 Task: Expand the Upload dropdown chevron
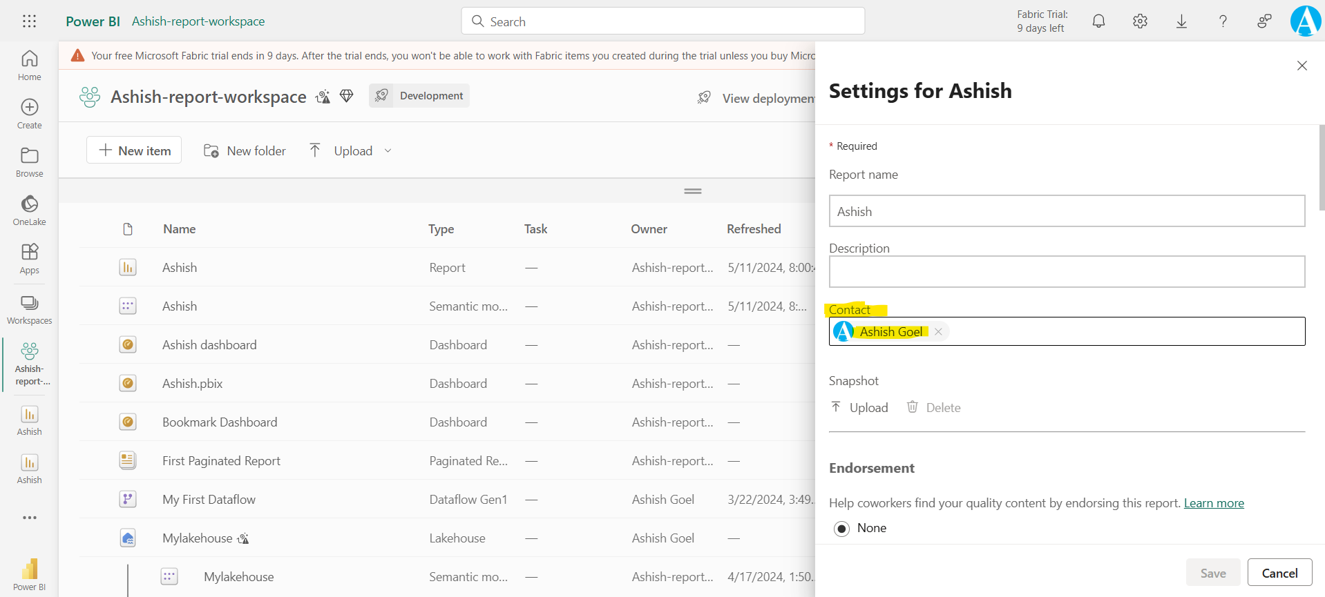pyautogui.click(x=388, y=151)
